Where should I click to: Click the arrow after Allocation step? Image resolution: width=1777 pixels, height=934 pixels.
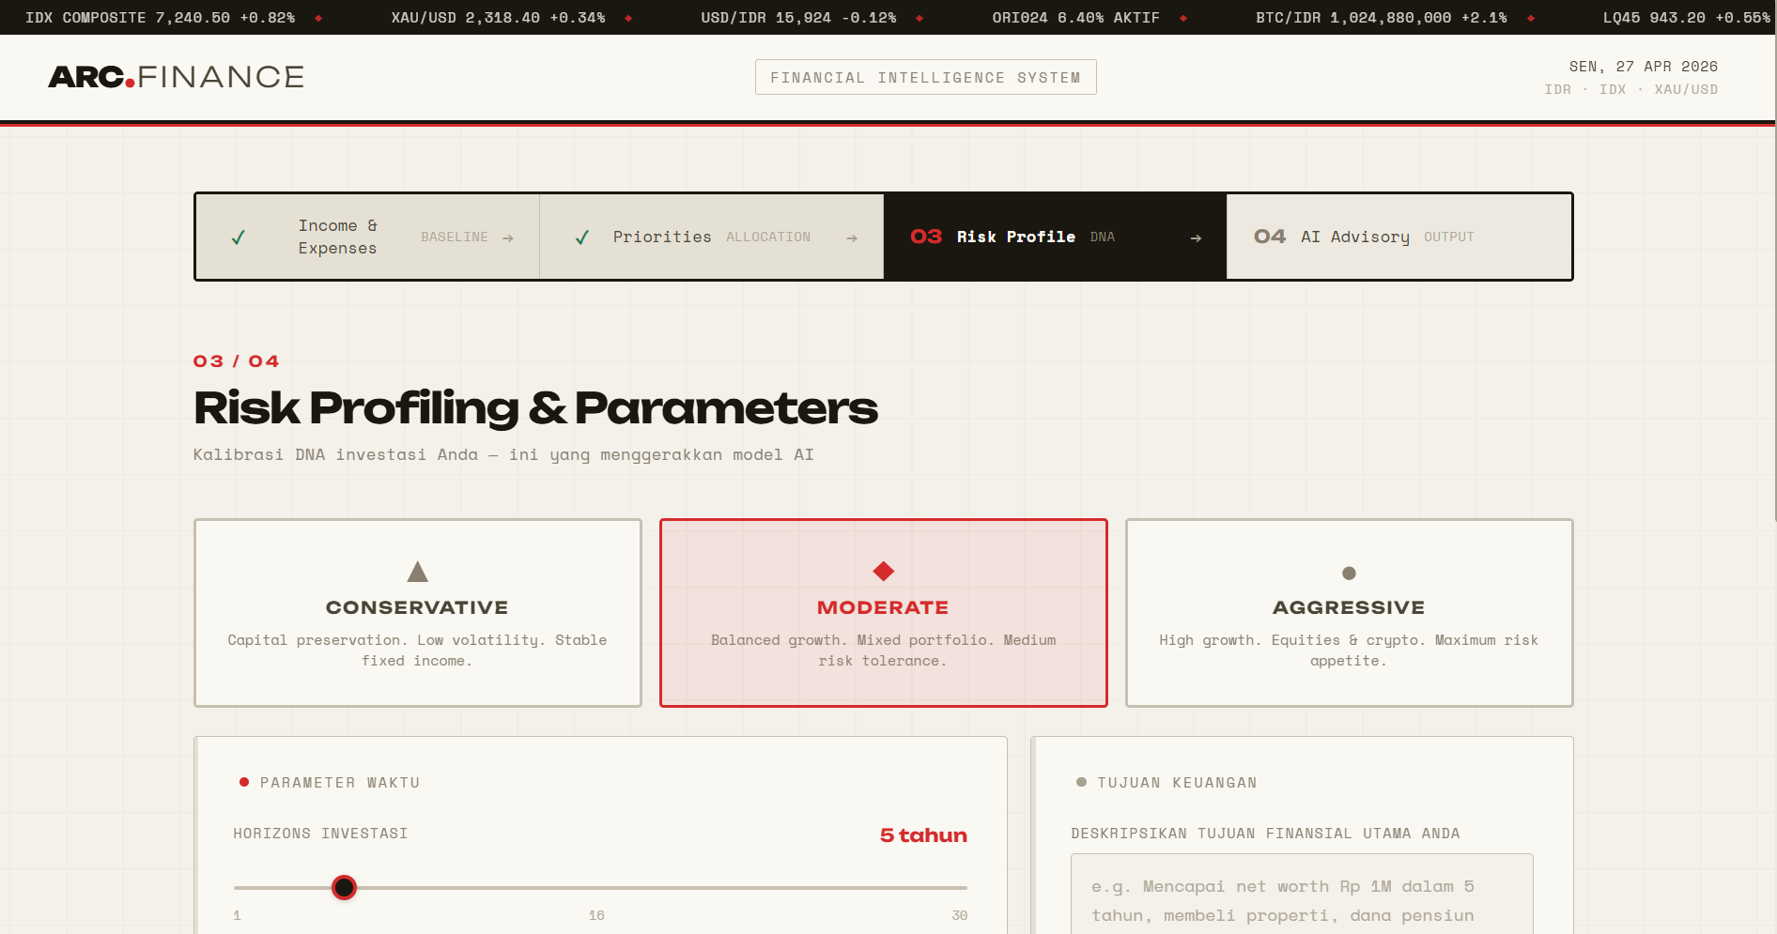[851, 237]
